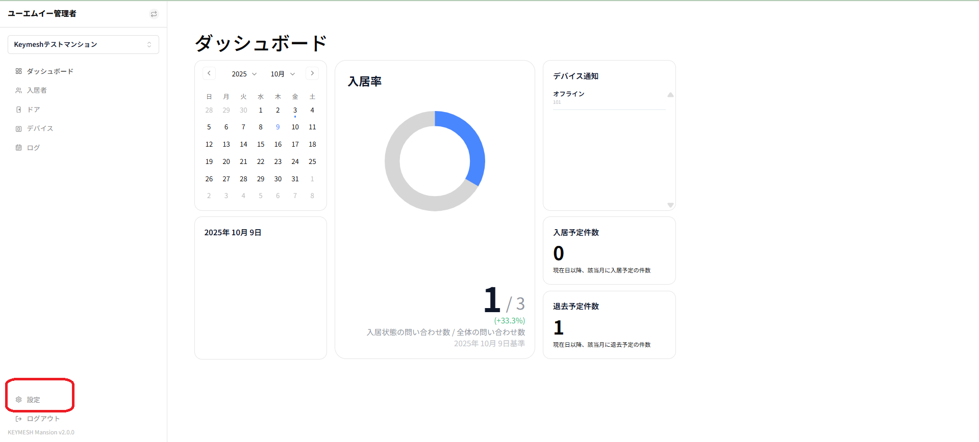Open the 設定 menu item
Viewport: 979px width, 442px height.
coord(33,400)
